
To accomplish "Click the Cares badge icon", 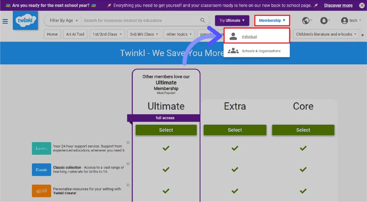I will pos(42,148).
